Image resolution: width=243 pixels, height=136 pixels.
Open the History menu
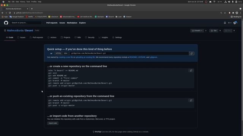22,2
